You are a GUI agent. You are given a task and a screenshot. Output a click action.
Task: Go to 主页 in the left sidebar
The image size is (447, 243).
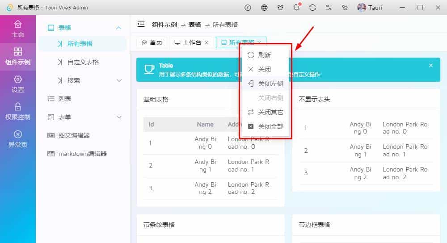(x=18, y=29)
